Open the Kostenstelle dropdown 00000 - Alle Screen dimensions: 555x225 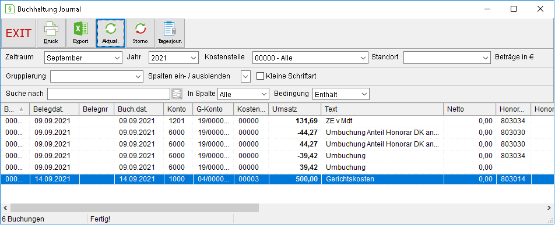click(x=310, y=58)
